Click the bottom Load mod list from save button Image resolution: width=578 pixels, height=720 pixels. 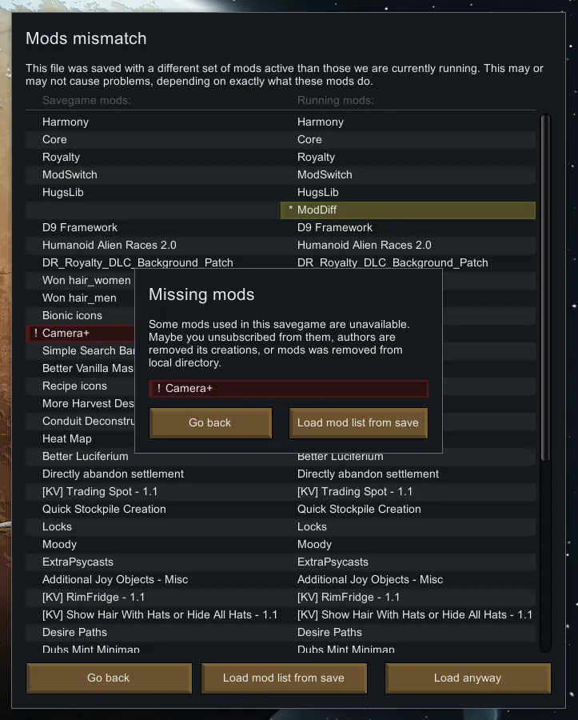[x=284, y=678]
